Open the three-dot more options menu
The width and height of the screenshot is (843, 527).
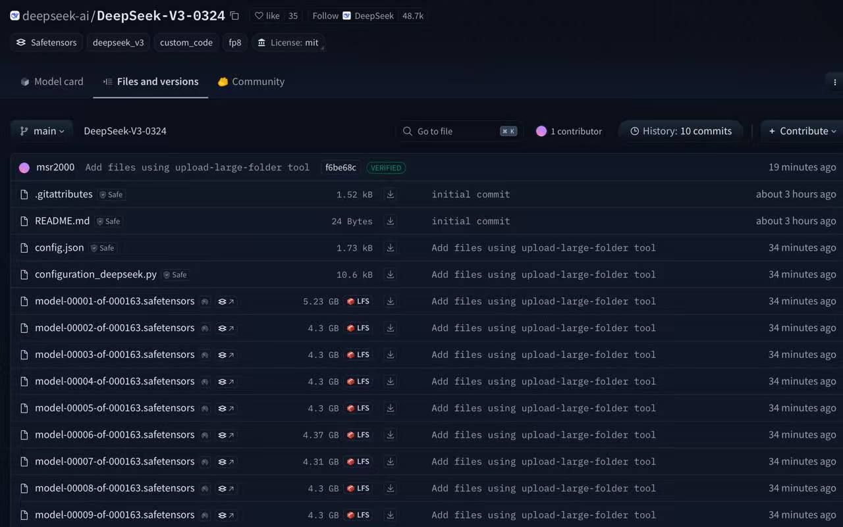click(835, 82)
